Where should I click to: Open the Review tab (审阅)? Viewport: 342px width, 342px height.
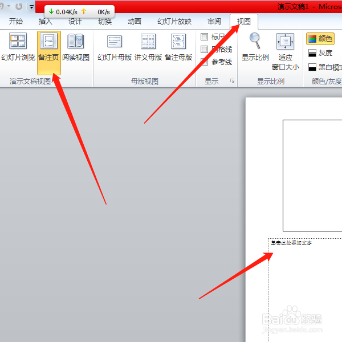point(214,22)
